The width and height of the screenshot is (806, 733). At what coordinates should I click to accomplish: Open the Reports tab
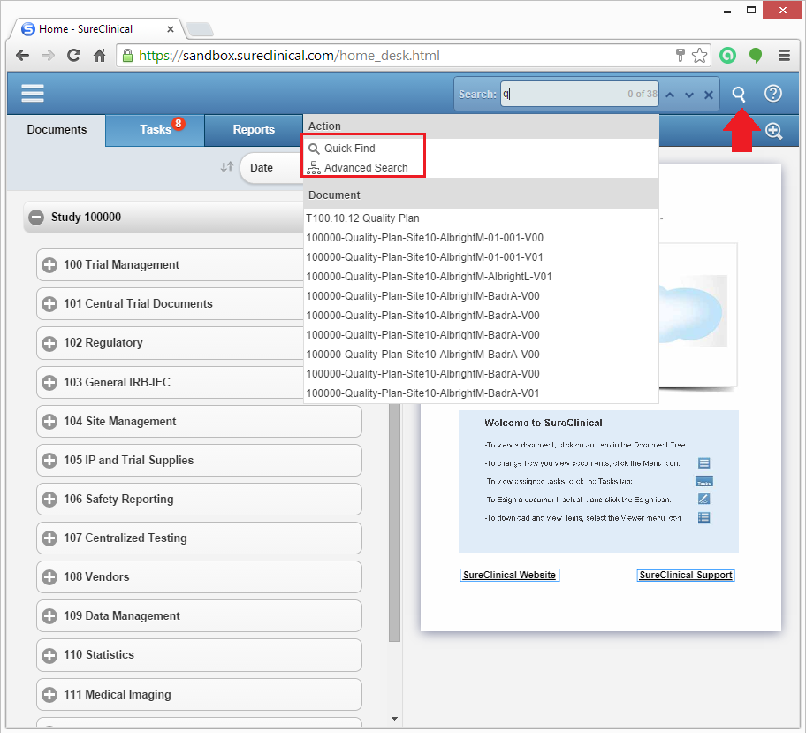[x=254, y=130]
